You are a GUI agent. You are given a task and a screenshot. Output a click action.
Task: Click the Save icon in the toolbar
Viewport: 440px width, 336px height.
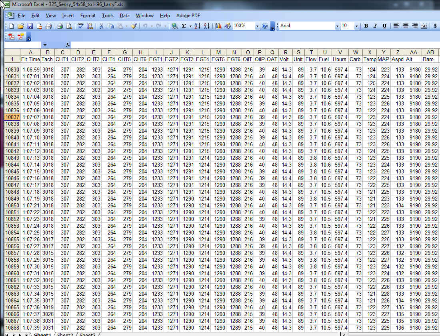point(30,26)
